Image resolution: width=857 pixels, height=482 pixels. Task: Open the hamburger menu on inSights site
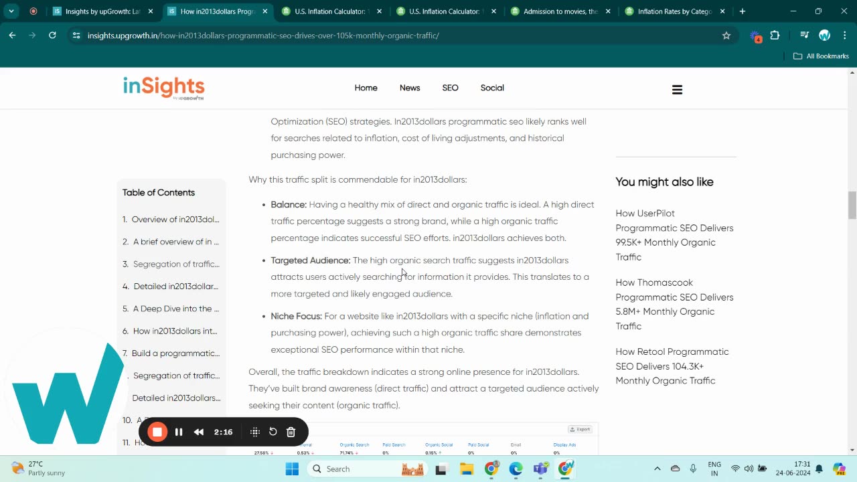coord(677,90)
